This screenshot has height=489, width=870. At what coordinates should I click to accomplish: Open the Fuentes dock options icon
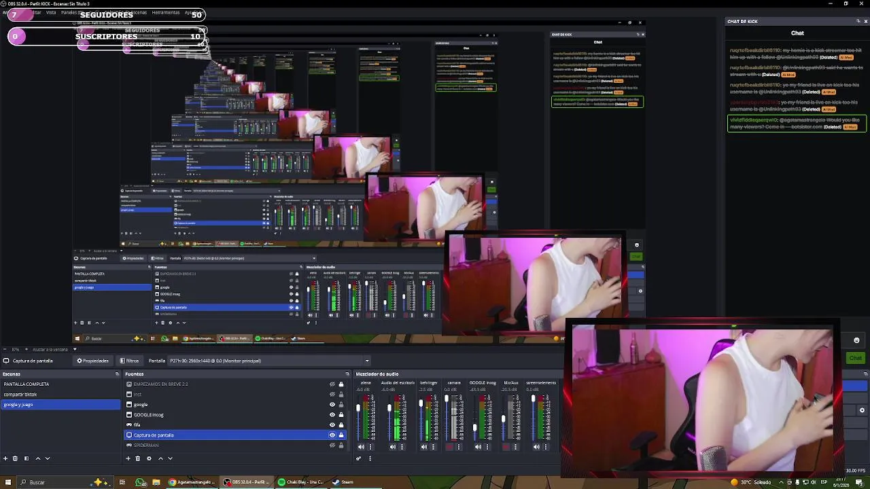click(x=347, y=374)
